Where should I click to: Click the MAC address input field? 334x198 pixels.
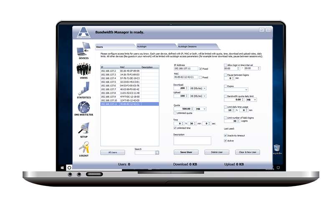186,77
